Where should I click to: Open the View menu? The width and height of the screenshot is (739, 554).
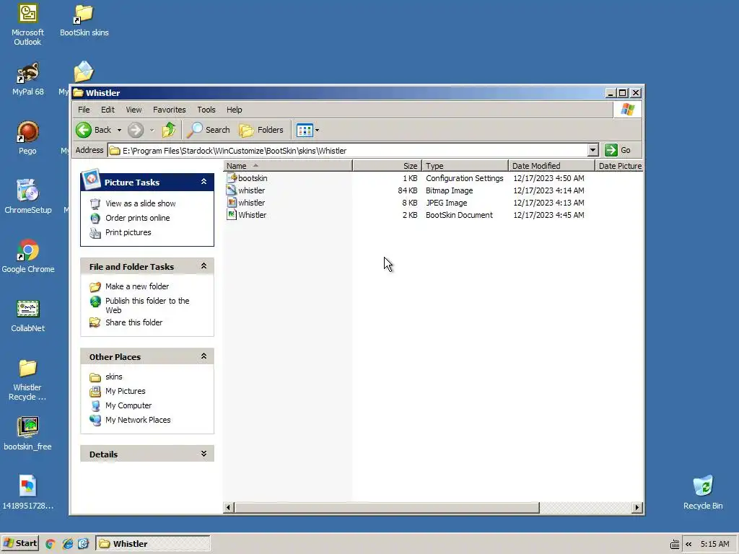point(134,110)
